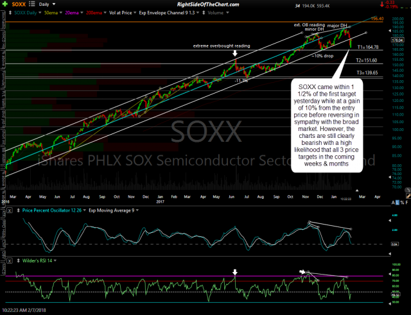Select the 'extreme overbought reading' annotation
The width and height of the screenshot is (411, 315).
(222, 46)
